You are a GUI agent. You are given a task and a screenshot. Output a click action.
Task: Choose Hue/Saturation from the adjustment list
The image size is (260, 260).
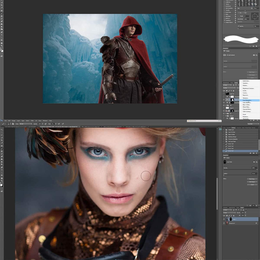click(247, 100)
